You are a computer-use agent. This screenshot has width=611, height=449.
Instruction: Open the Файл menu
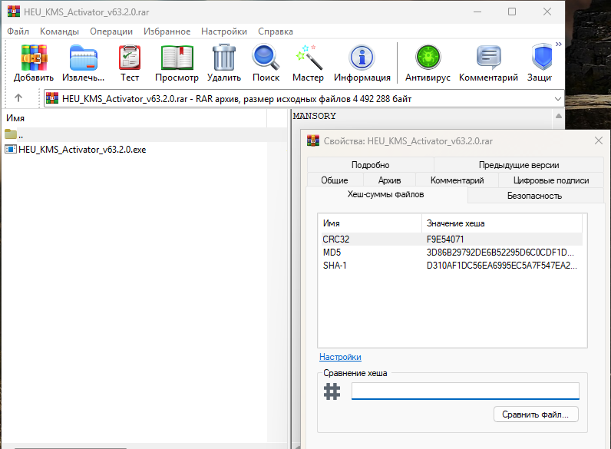click(18, 31)
